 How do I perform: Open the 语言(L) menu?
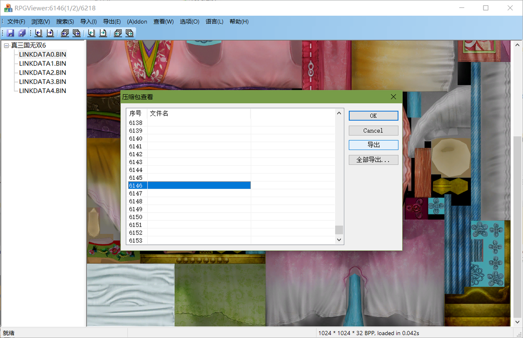click(215, 21)
